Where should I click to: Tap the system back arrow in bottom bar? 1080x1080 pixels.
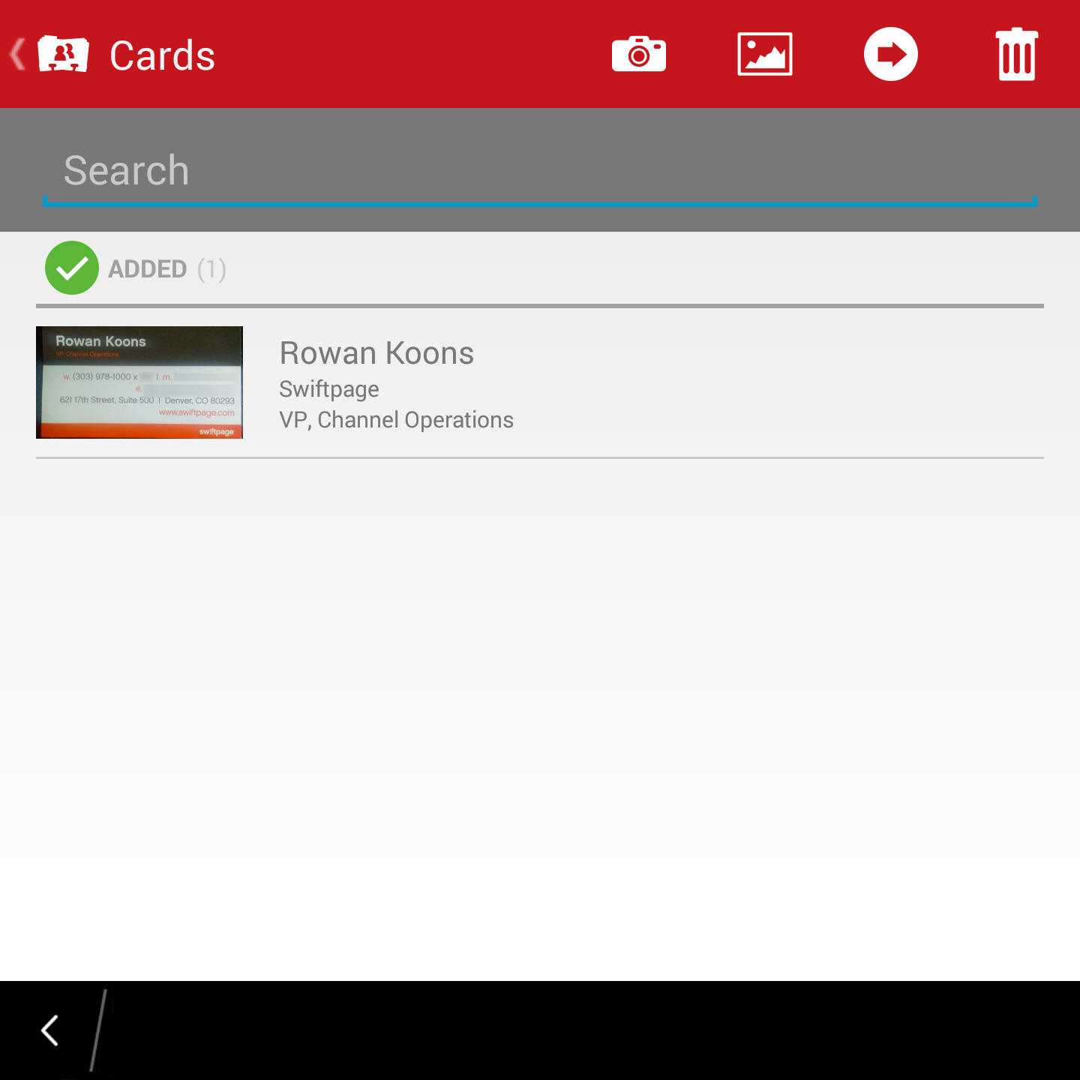coord(50,1030)
